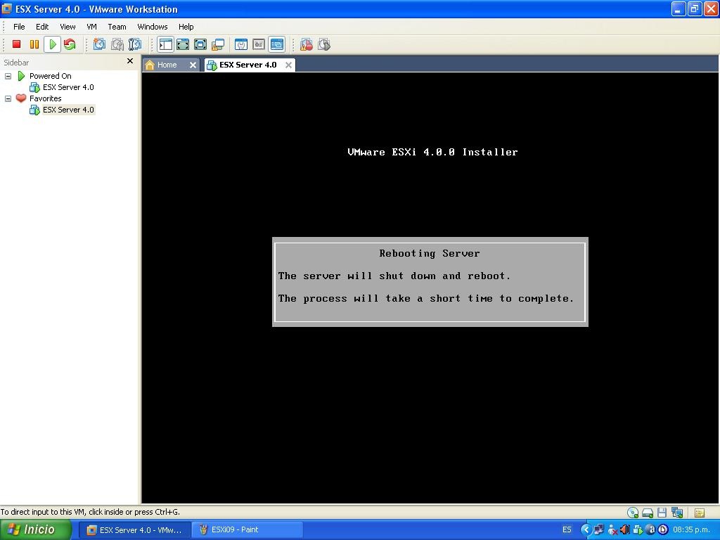Click the messenger tray icon with red X
The width and height of the screenshot is (720, 540).
click(612, 530)
